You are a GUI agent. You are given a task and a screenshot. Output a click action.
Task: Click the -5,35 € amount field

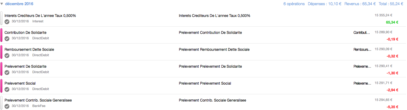[x=392, y=107]
